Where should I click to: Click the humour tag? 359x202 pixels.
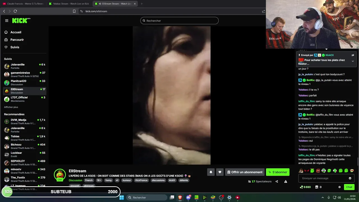click(x=127, y=180)
